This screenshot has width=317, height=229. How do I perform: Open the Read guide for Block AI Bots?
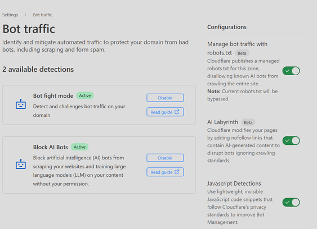pos(165,172)
